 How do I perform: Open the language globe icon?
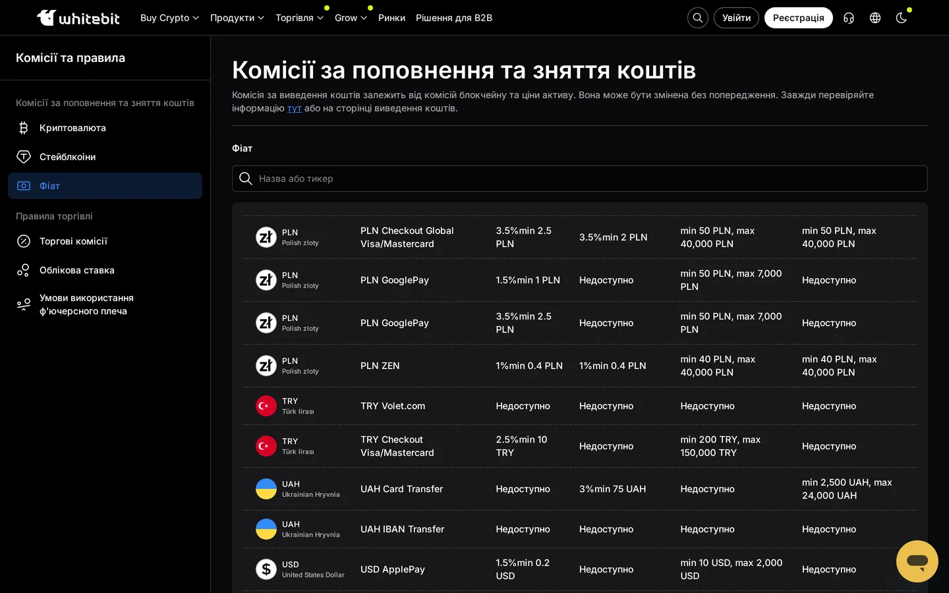[x=875, y=18]
